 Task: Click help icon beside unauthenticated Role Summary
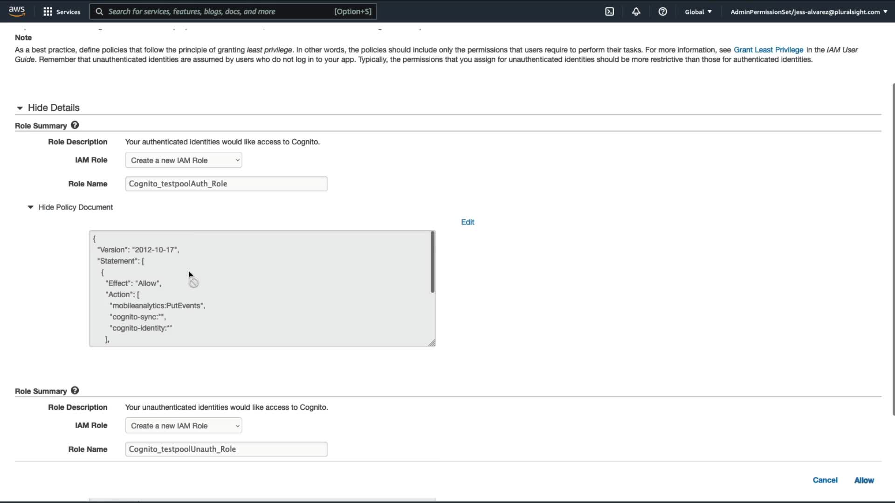[75, 391]
